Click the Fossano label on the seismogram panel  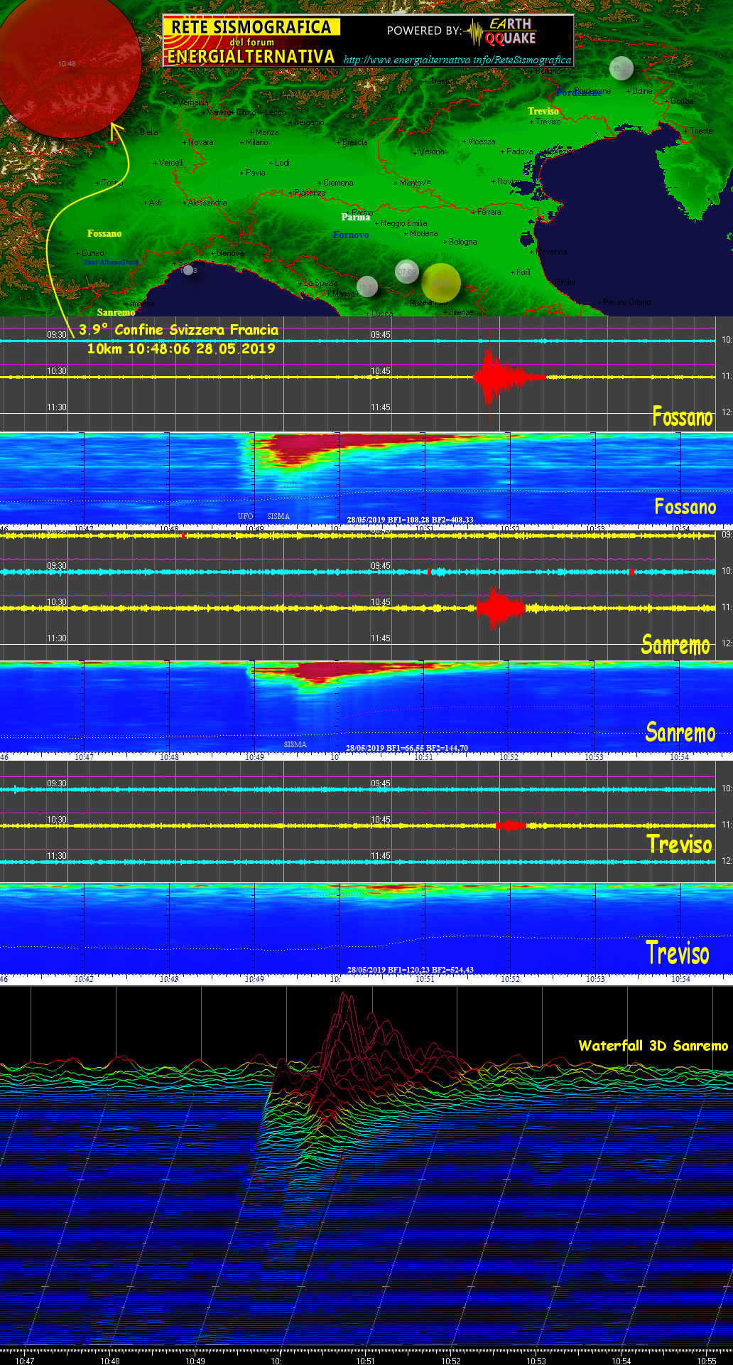(683, 417)
